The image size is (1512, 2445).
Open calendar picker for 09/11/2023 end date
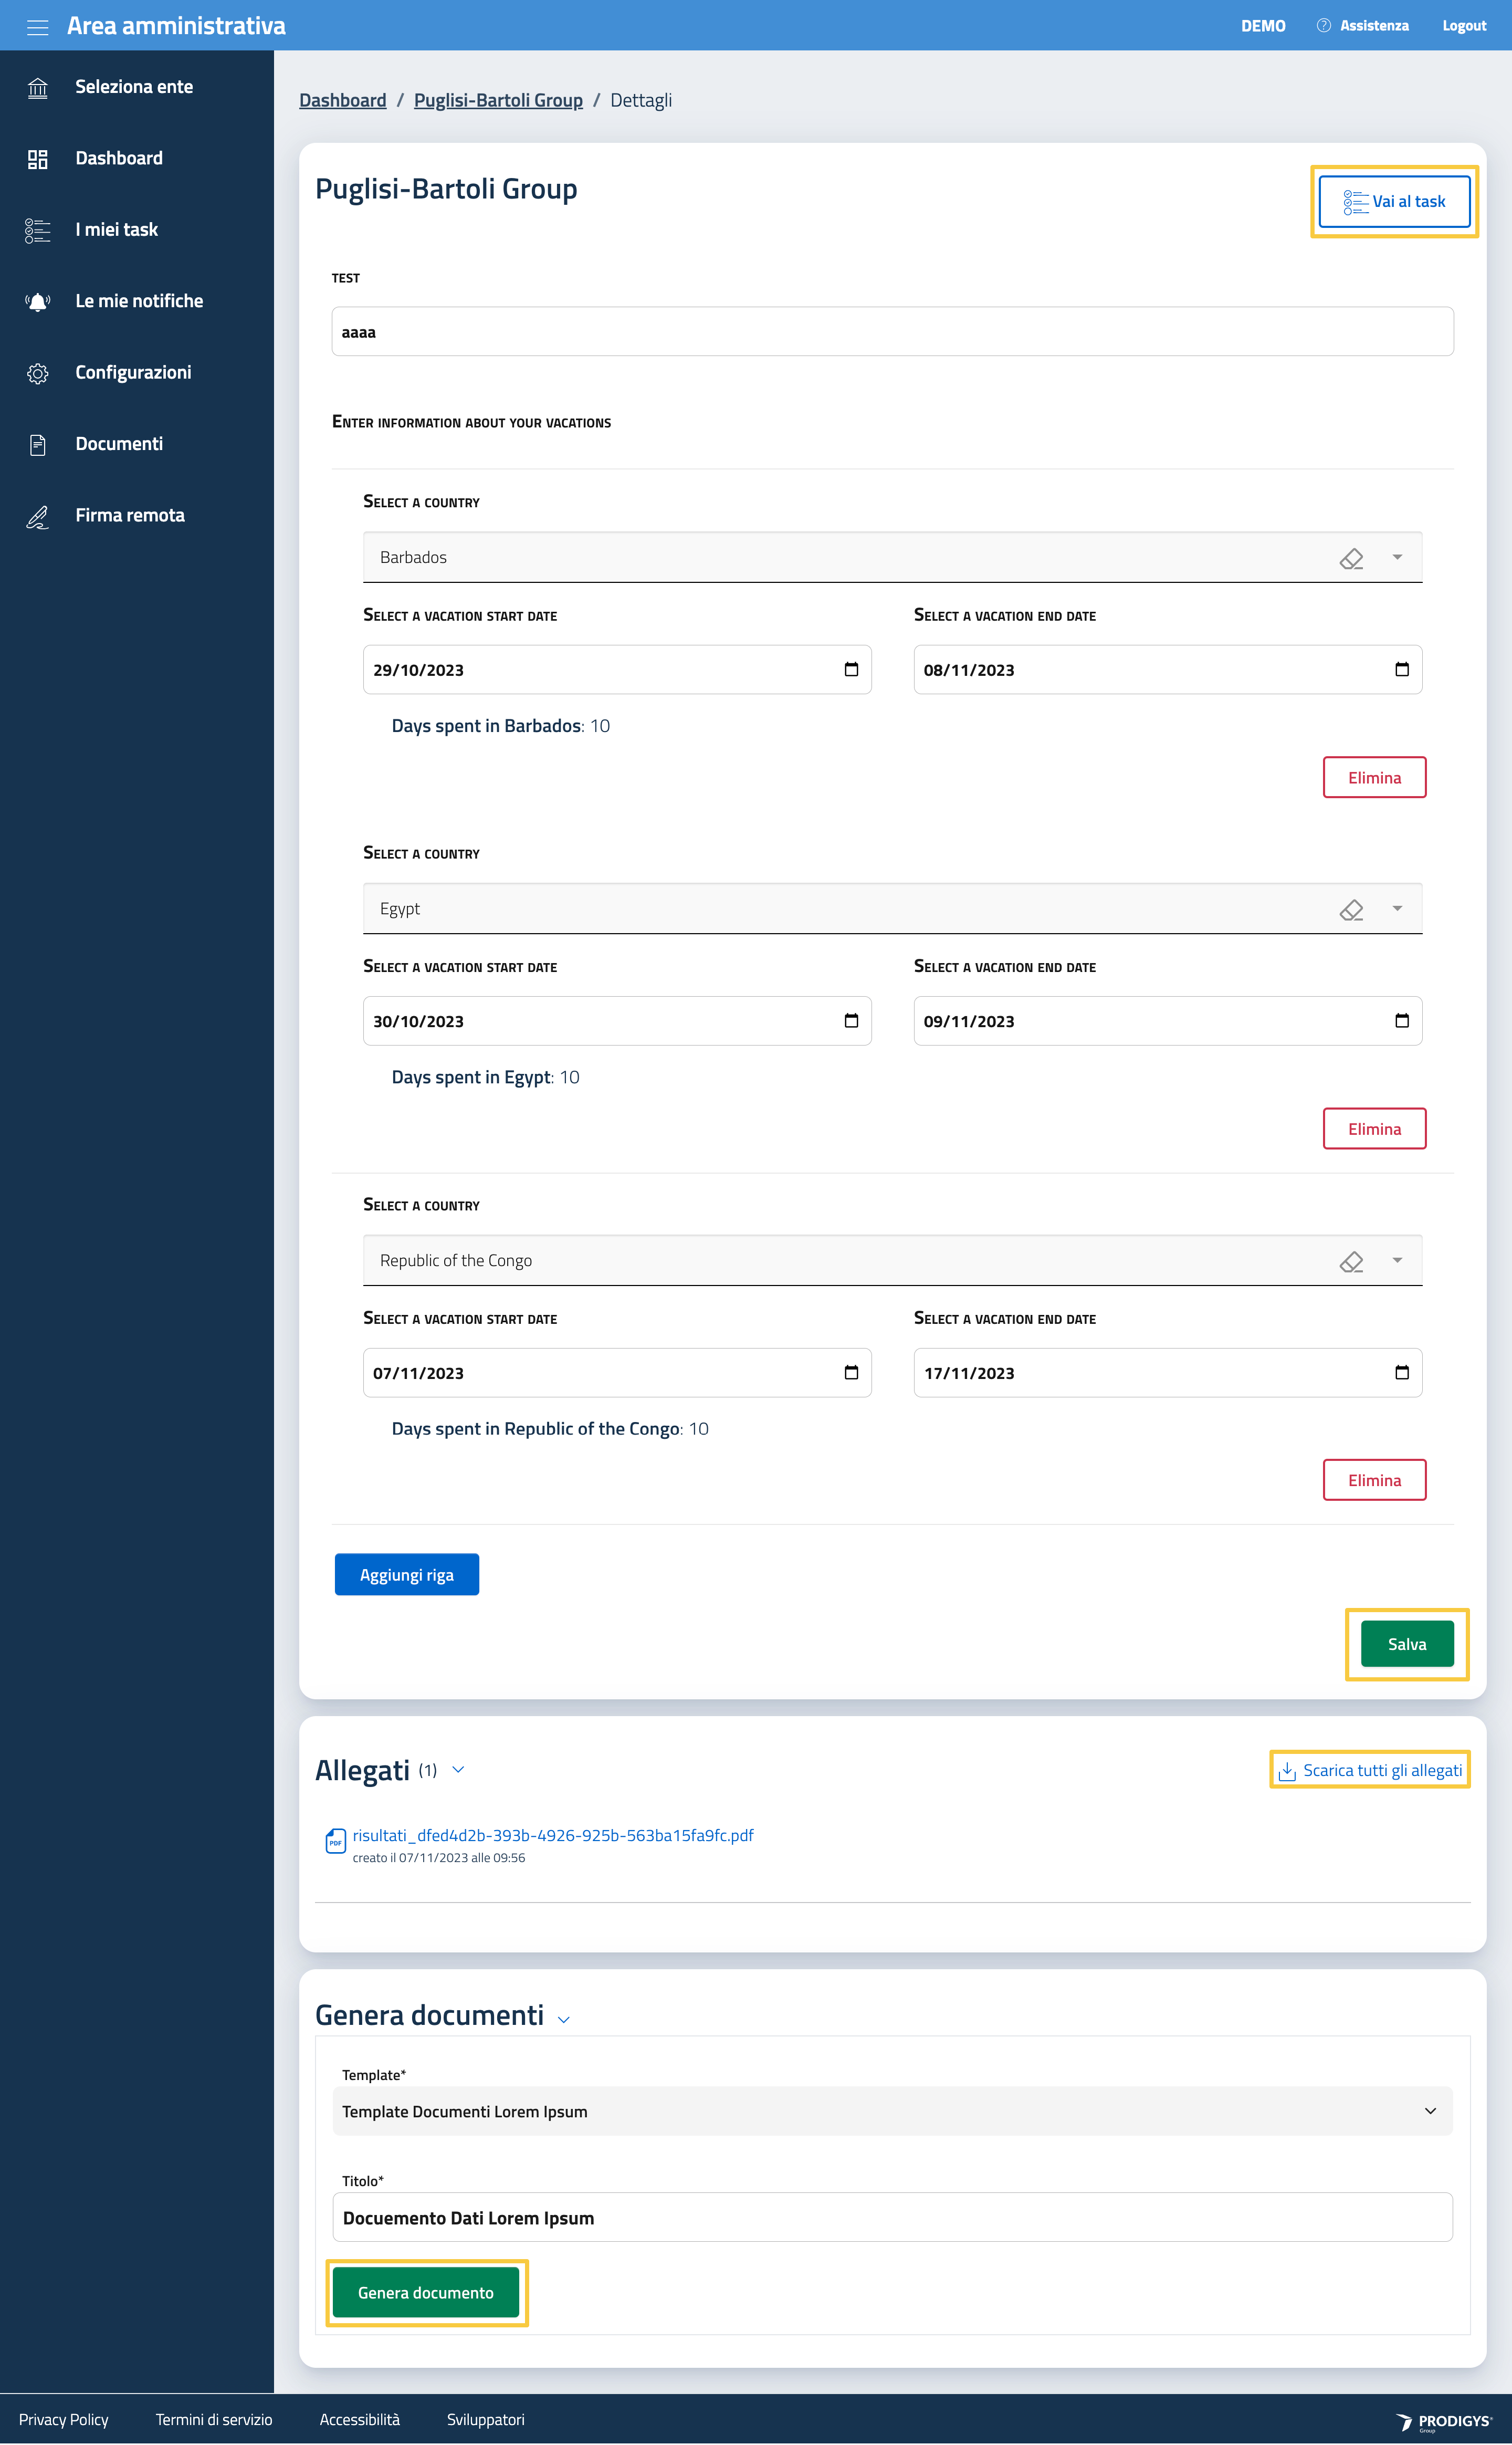click(x=1401, y=1021)
